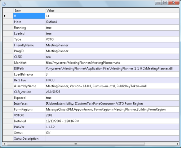Click the Item column header
The height and width of the screenshot is (148, 182).
[29, 10]
